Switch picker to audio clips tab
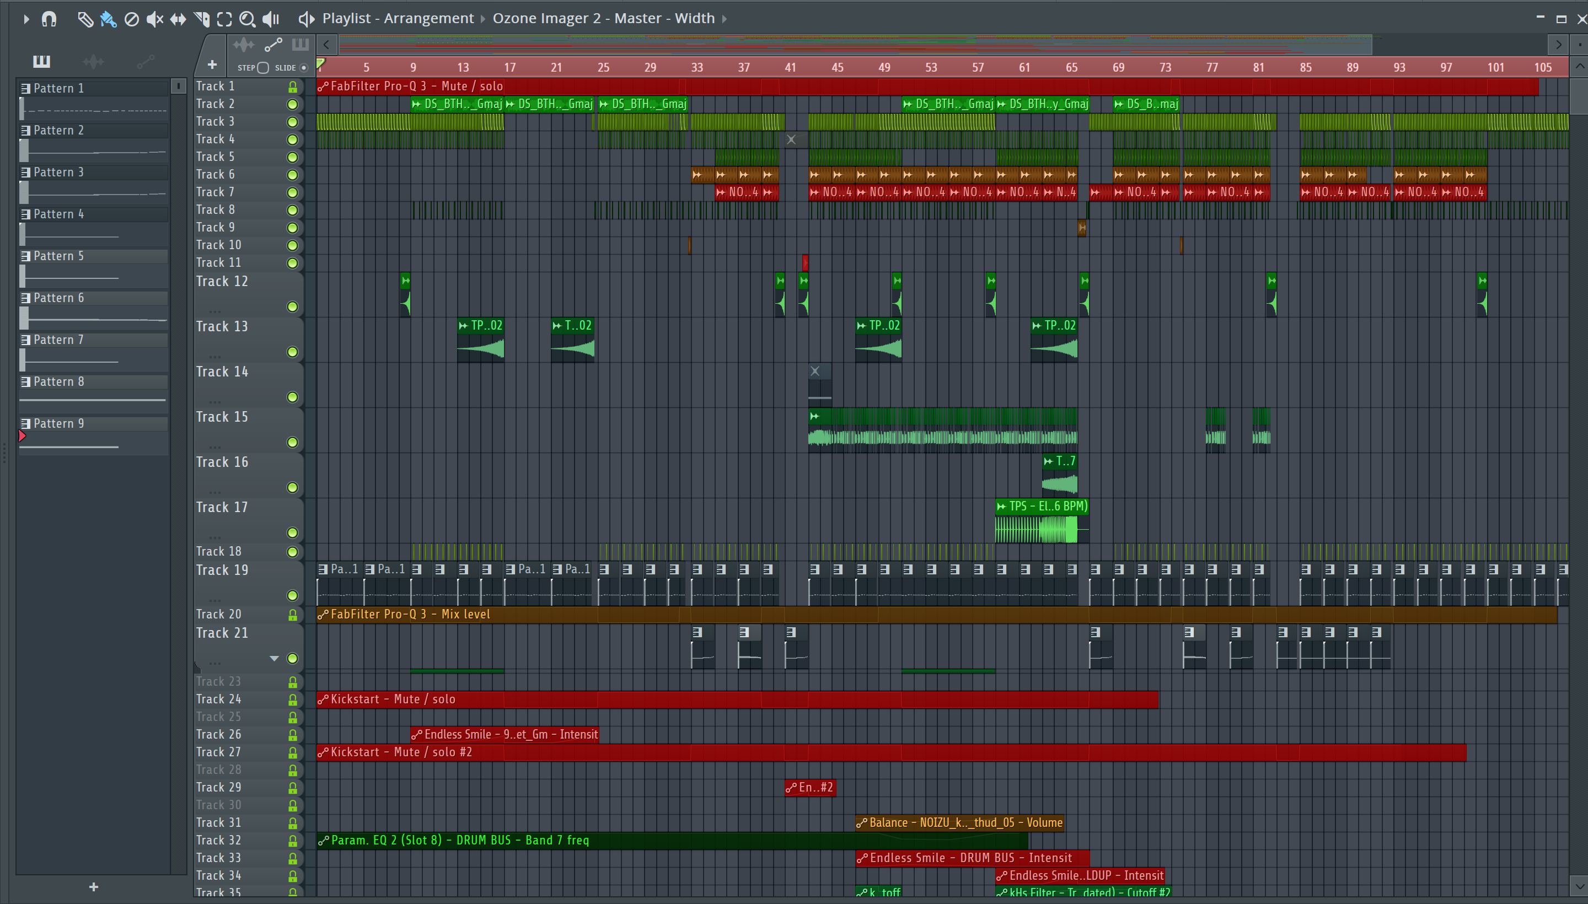 tap(93, 61)
